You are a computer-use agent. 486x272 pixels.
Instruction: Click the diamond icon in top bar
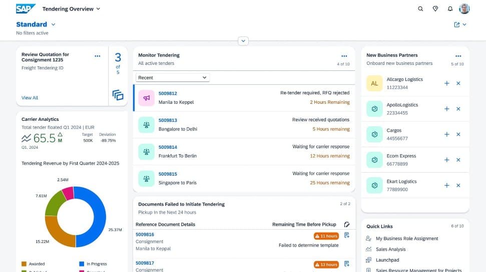(x=435, y=9)
